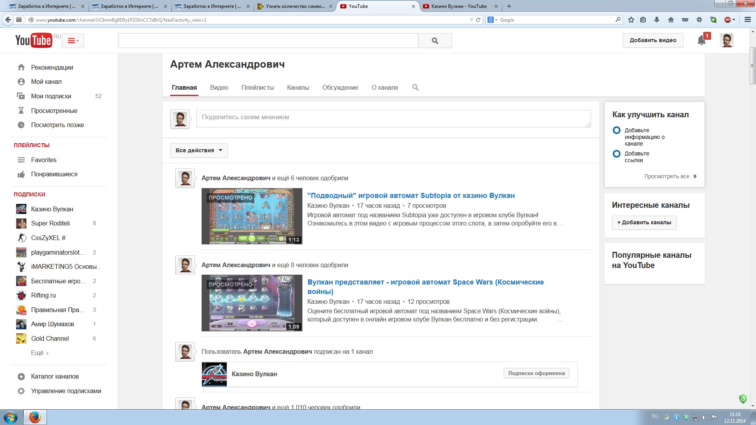Open the Subtopia video thumbnail
756x425 pixels.
click(252, 216)
